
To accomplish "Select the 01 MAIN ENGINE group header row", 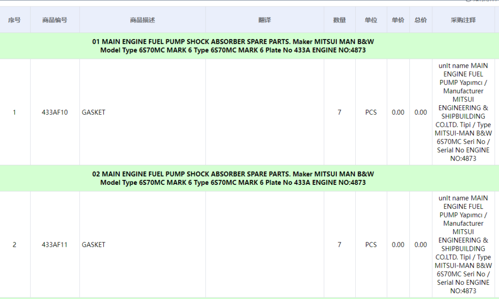I will point(233,46).
